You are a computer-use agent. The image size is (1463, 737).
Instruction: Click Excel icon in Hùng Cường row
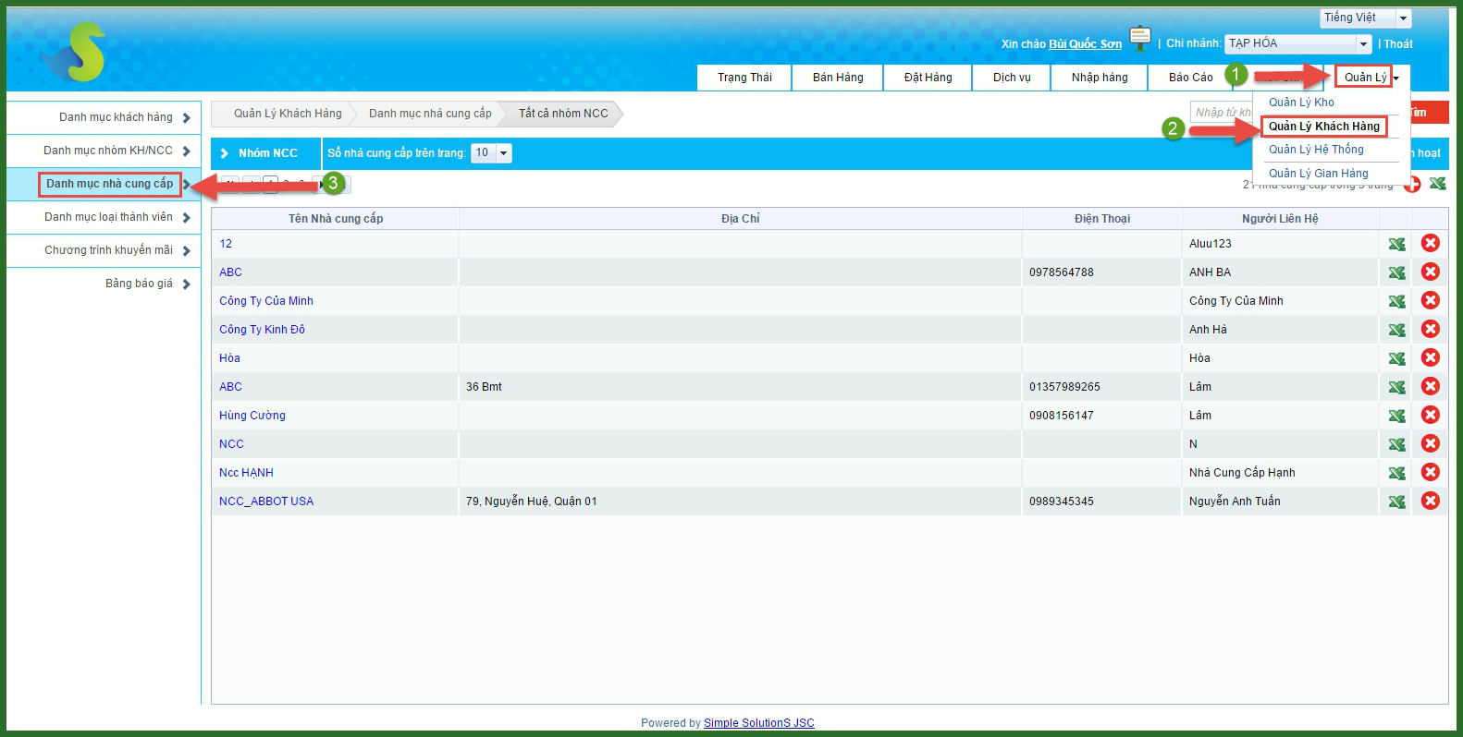(x=1396, y=416)
